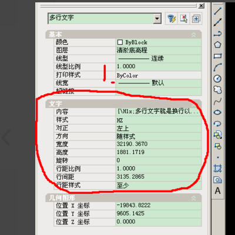The height and width of the screenshot is (235, 235).
Task: Click the 对正 value 左上
Action: pyautogui.click(x=159, y=128)
